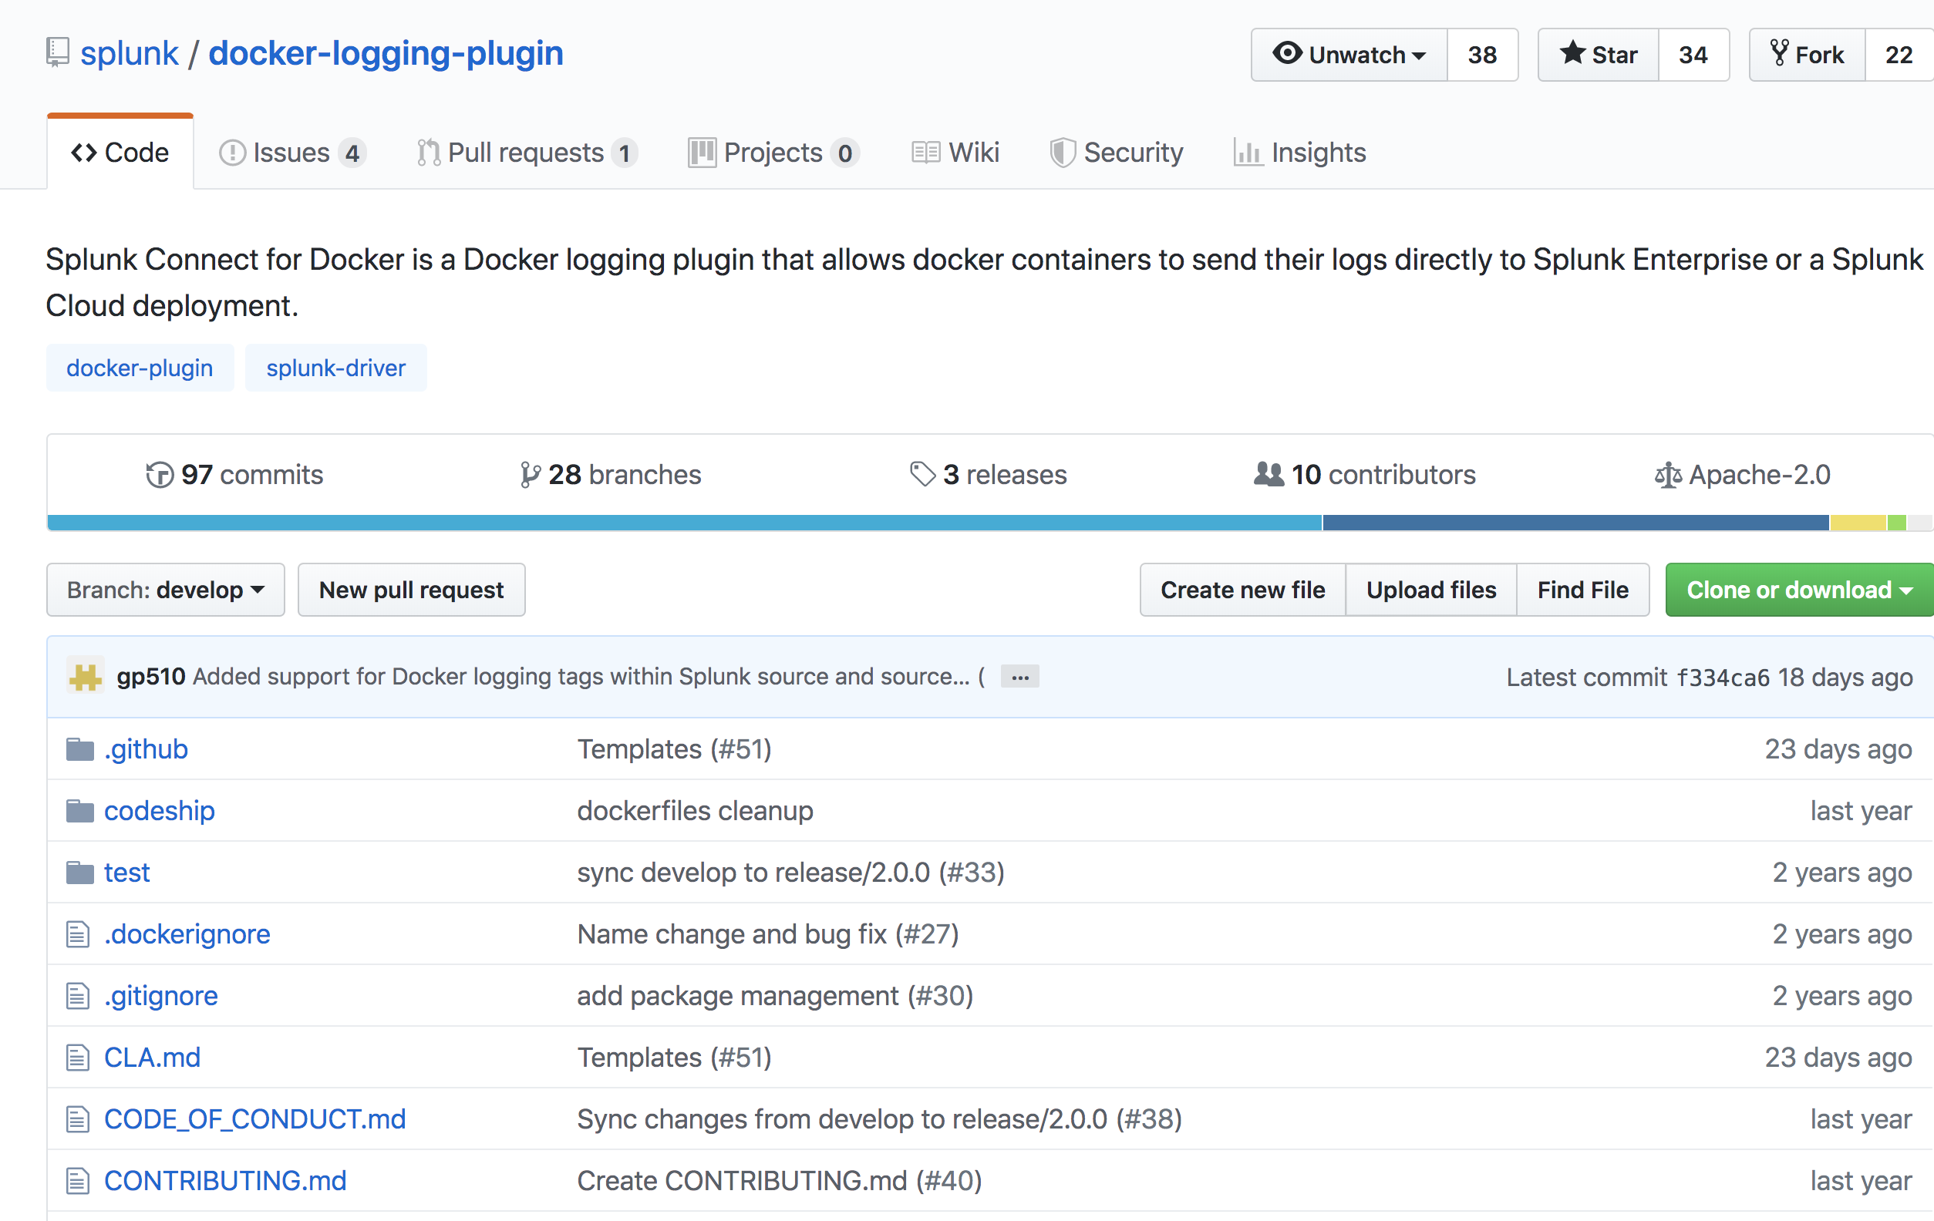Click the test folder icon
The height and width of the screenshot is (1221, 1934).
[79, 873]
